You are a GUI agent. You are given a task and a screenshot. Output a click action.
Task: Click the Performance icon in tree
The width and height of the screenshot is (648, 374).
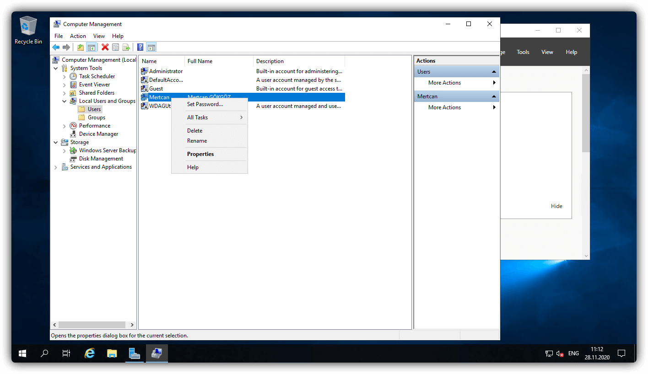pyautogui.click(x=73, y=126)
